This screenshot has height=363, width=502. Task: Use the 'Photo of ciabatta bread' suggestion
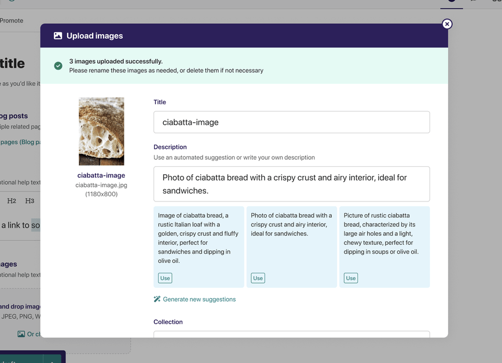258,278
